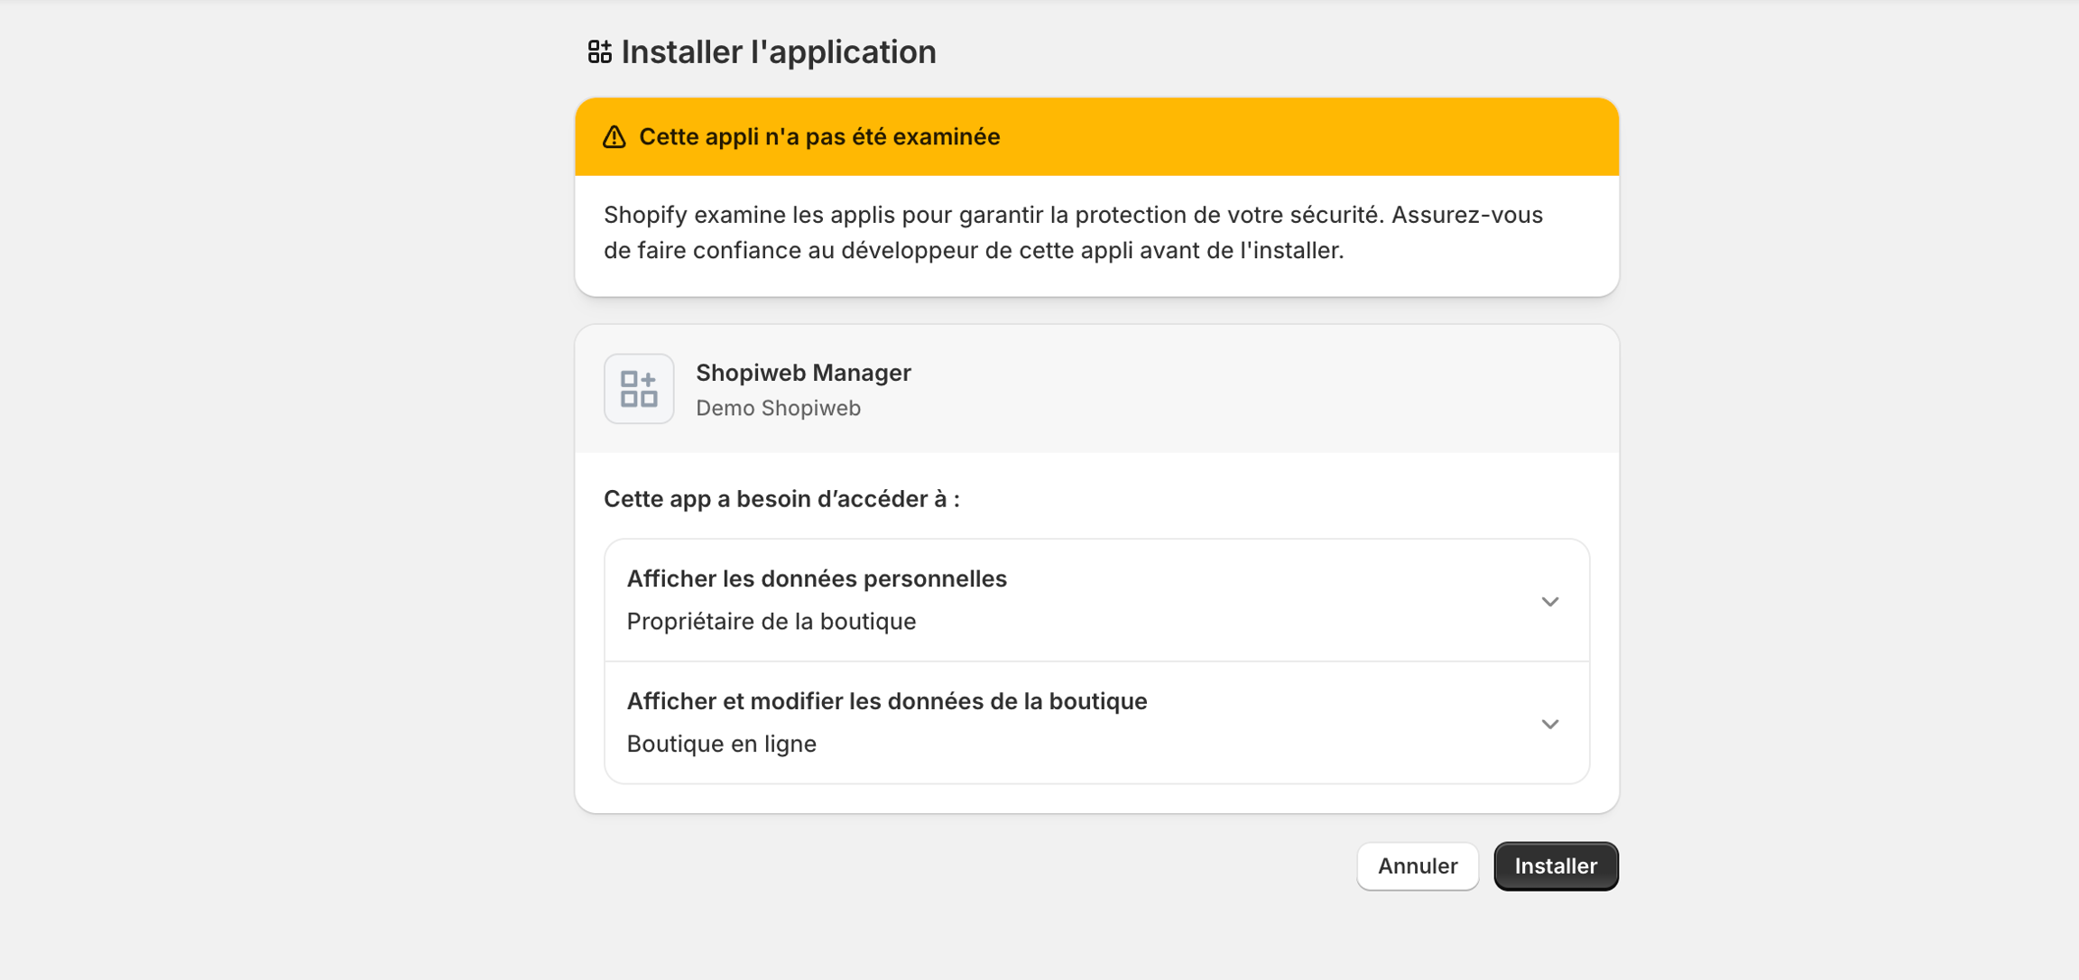The image size is (2079, 980).
Task: Click the yellow warning banner background
Action: click(x=1308, y=137)
